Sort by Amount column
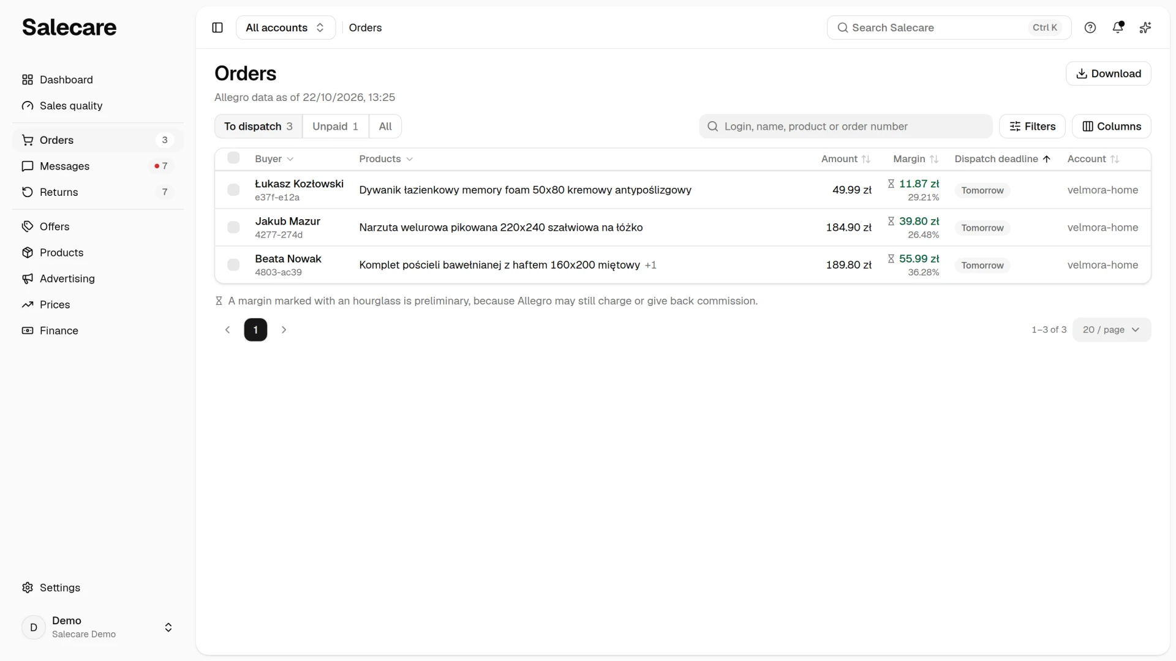The width and height of the screenshot is (1176, 661). [x=846, y=159]
